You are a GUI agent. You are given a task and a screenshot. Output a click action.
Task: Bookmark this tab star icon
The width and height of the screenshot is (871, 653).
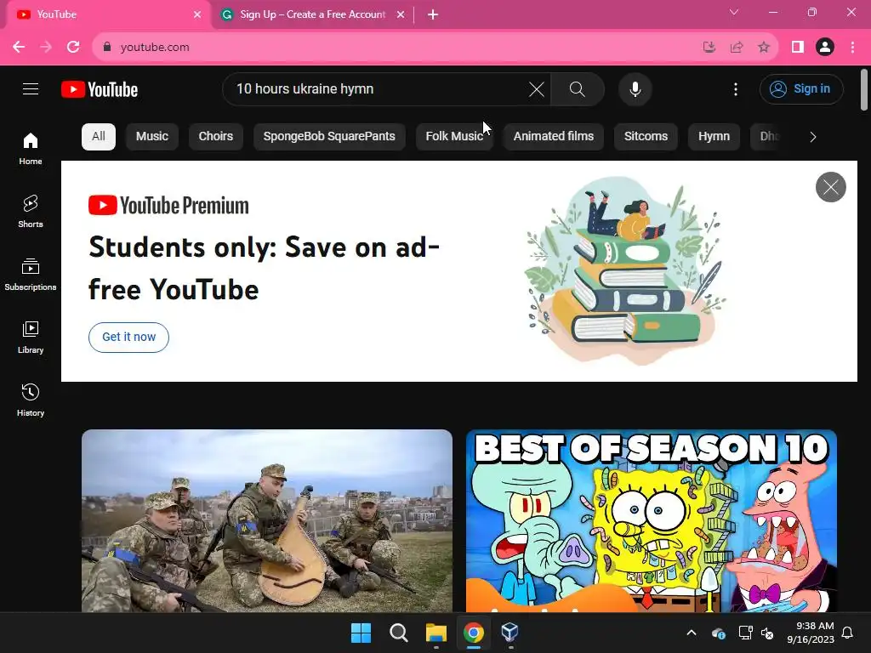coord(764,48)
